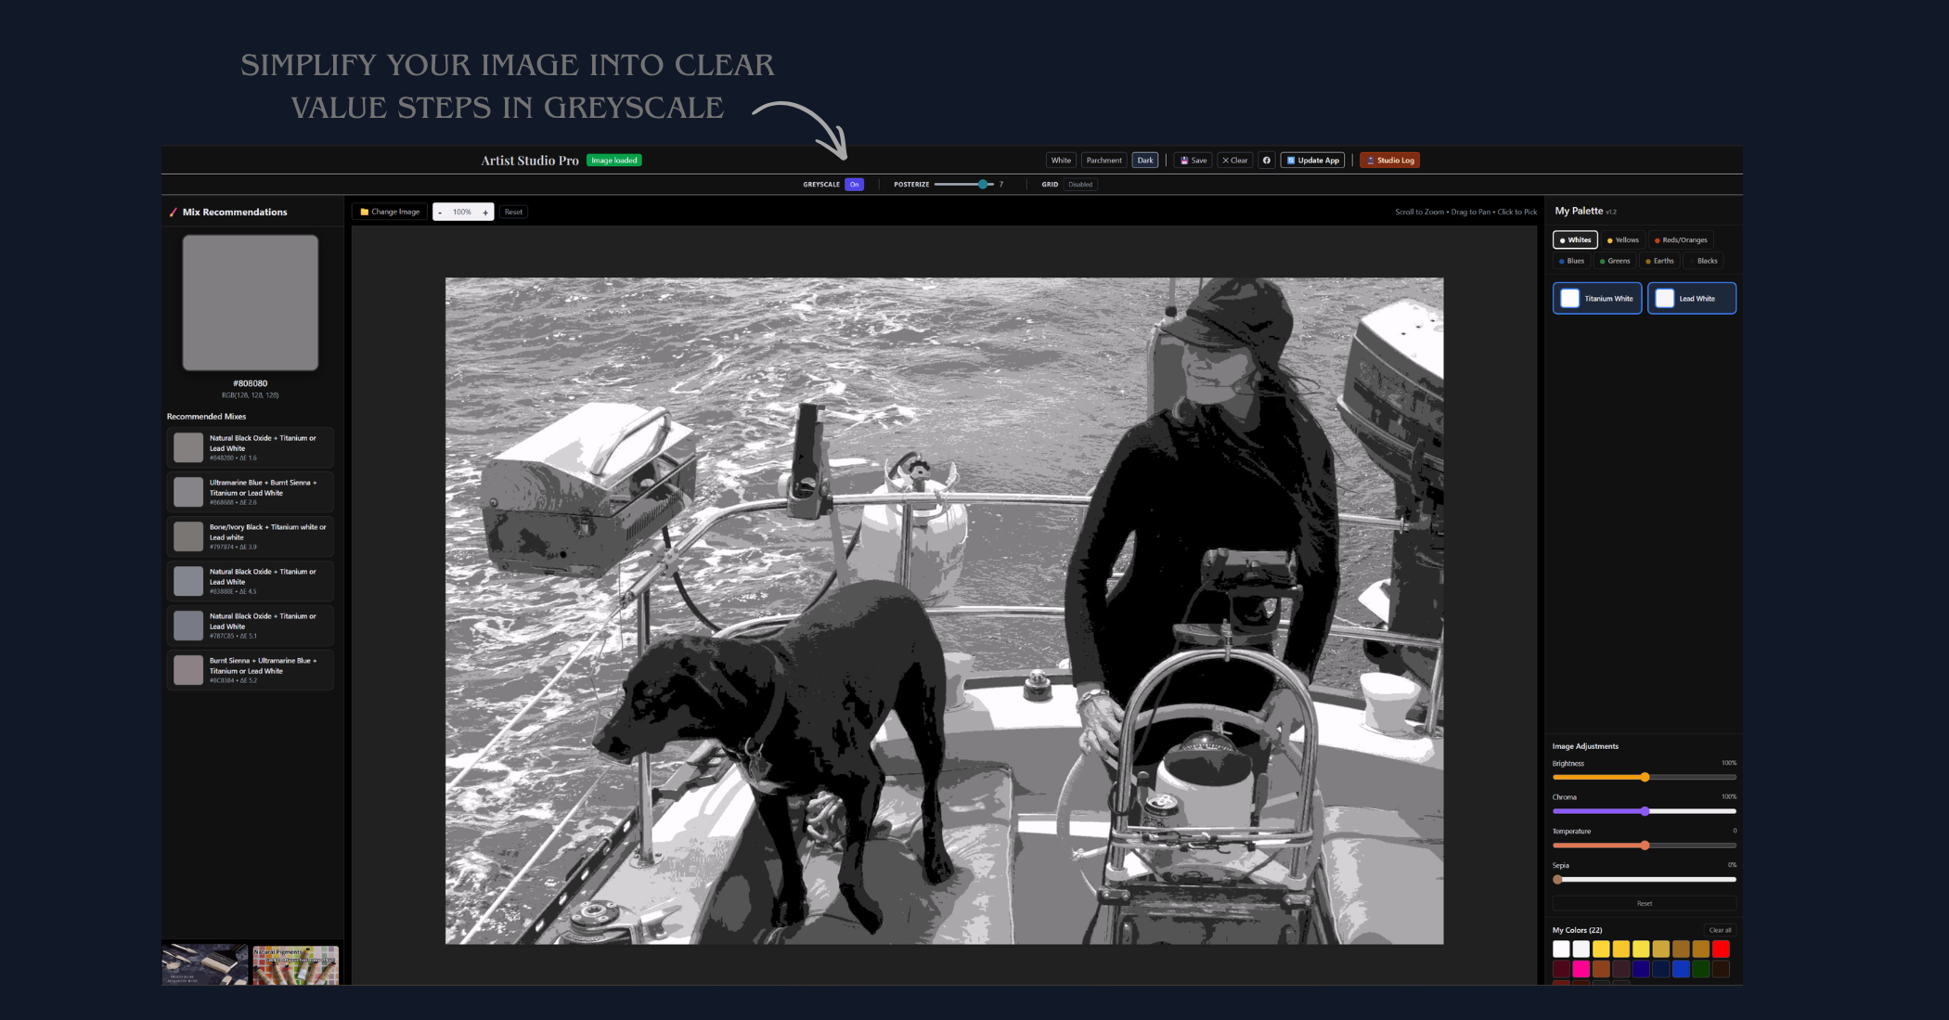Reset the image adjustments
The image size is (1949, 1020).
1644,903
